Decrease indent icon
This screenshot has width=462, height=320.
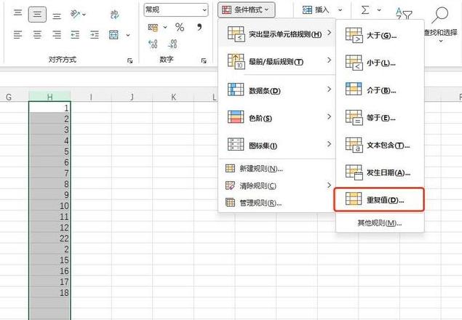click(75, 35)
